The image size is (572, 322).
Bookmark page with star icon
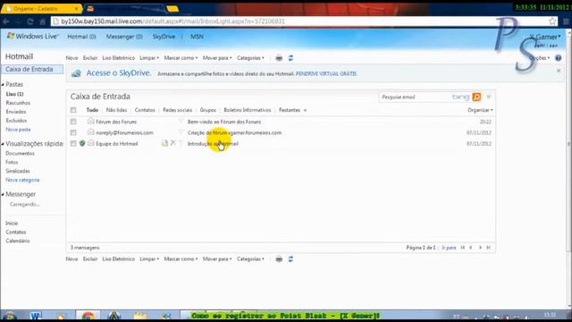point(552,21)
